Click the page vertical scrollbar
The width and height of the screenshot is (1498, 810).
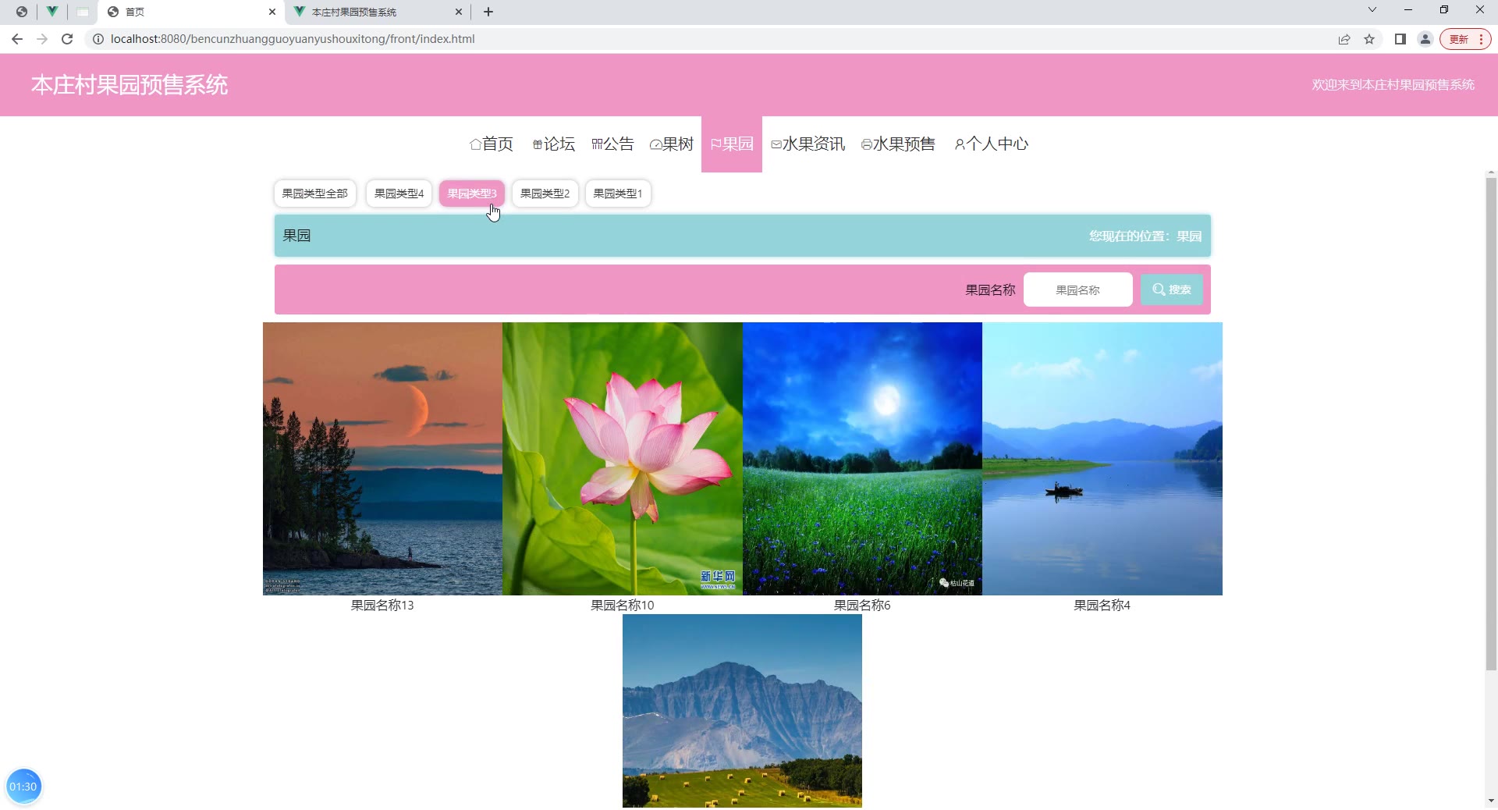pos(1491,424)
